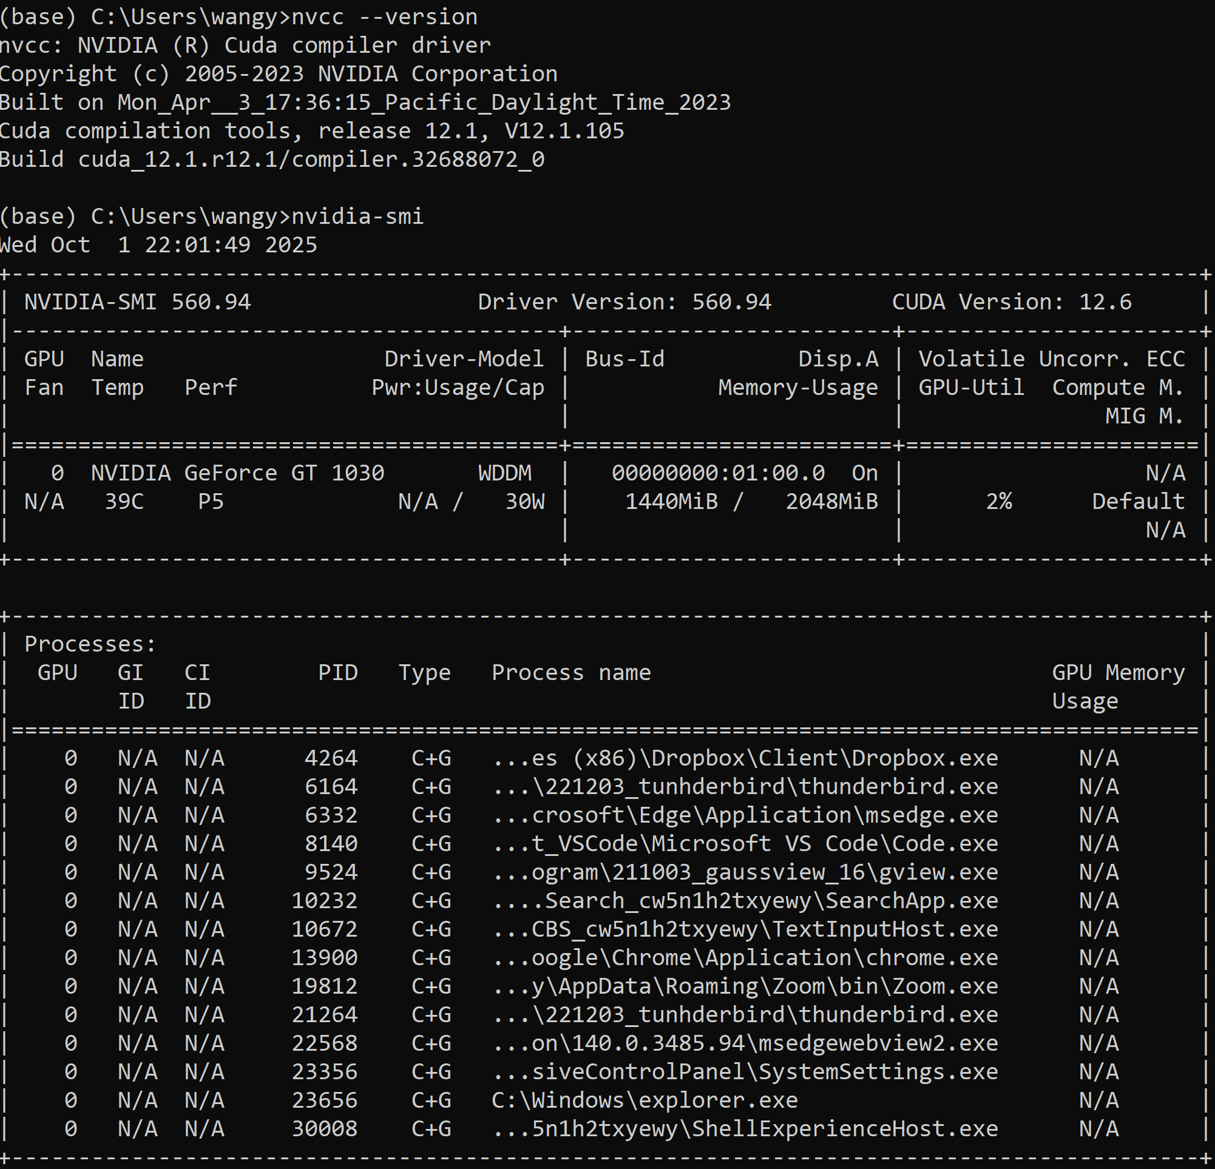This screenshot has width=1215, height=1169.
Task: Click the Driver Version 560.94 text
Action: tap(624, 302)
